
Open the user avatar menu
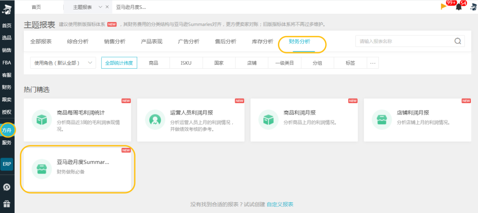[x=473, y=7]
